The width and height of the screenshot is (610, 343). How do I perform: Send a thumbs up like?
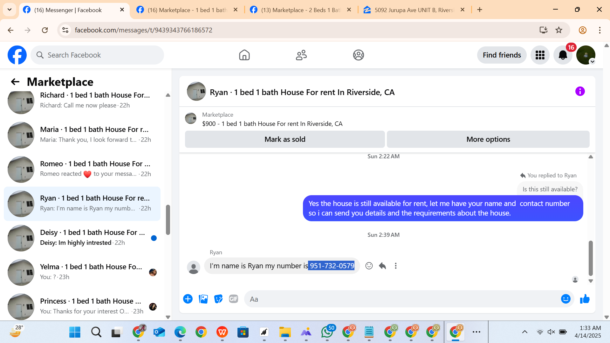[585, 299]
